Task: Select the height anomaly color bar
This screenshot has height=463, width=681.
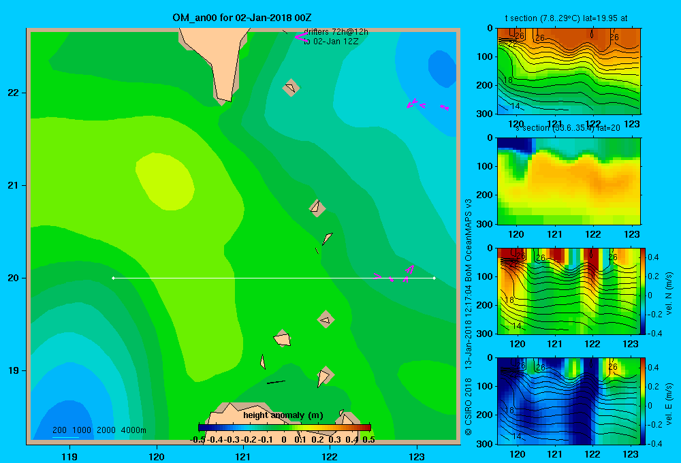Action: point(285,428)
